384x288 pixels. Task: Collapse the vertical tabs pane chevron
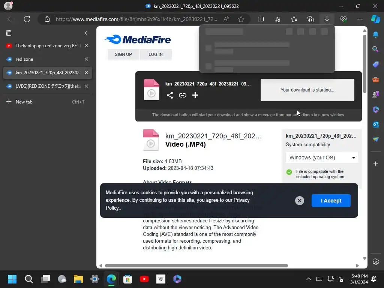click(x=86, y=33)
